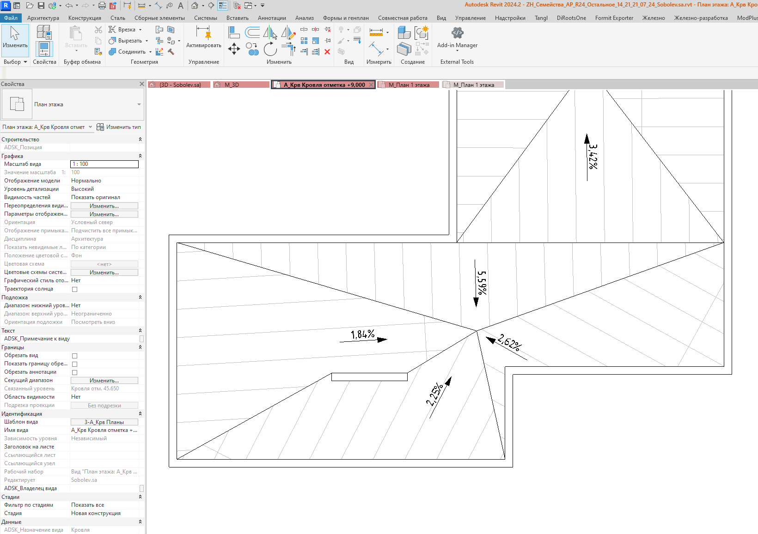Image resolution: width=758 pixels, height=534 pixels.
Task: Click the Print icon in quick access toolbar
Action: (x=102, y=6)
